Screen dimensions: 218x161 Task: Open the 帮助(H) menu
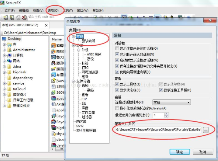coord(98,11)
